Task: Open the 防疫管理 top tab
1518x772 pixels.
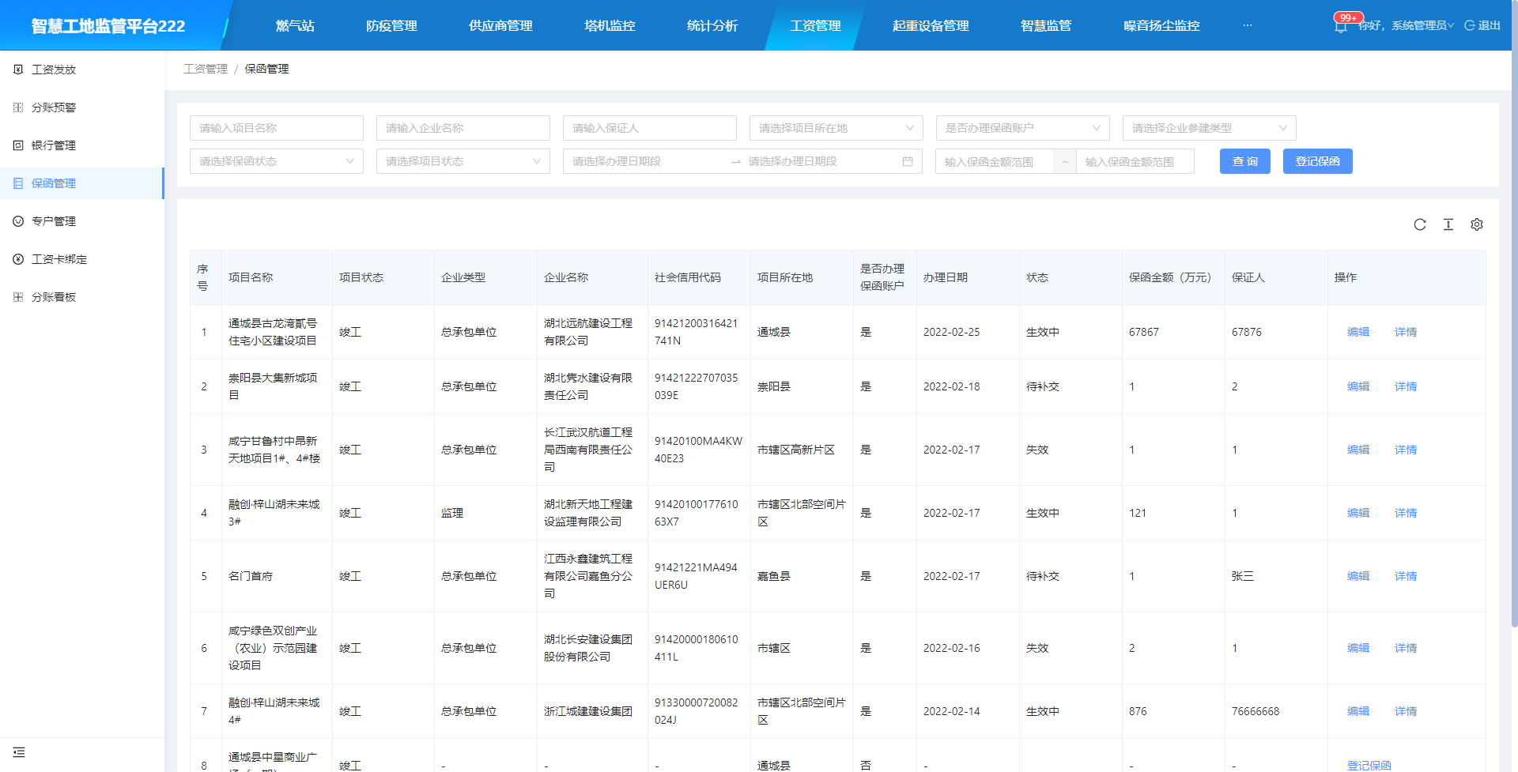Action: (x=391, y=25)
